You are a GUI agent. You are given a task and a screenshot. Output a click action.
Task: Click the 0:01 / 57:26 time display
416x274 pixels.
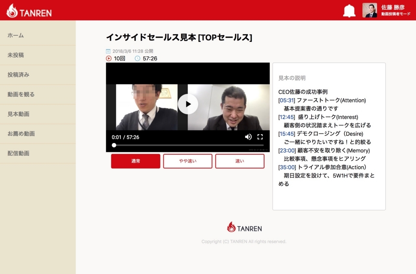tap(125, 137)
